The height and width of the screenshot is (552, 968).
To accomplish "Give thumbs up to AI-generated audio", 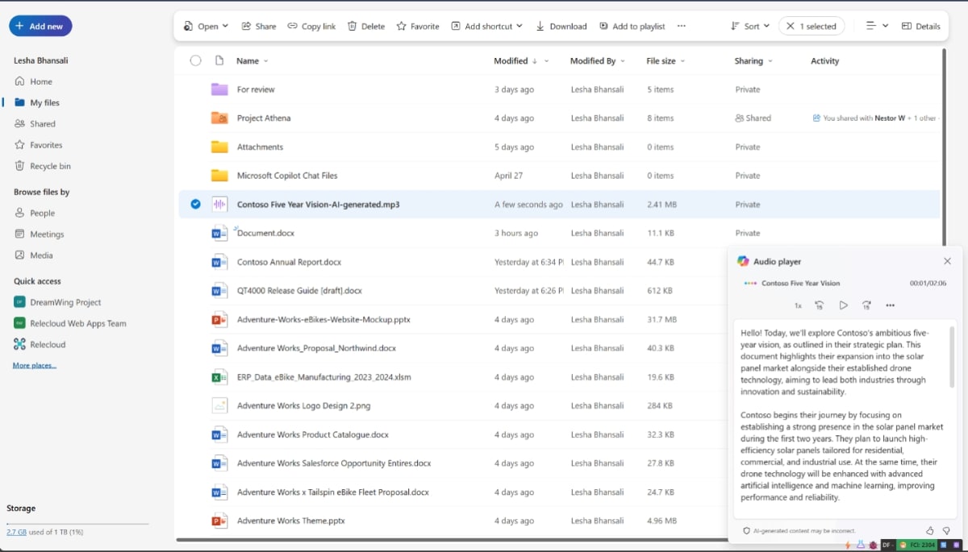I will coord(929,531).
